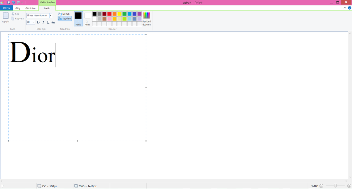Expand the font size dropdown arrow
This screenshot has width=352, height=189.
(34, 22)
